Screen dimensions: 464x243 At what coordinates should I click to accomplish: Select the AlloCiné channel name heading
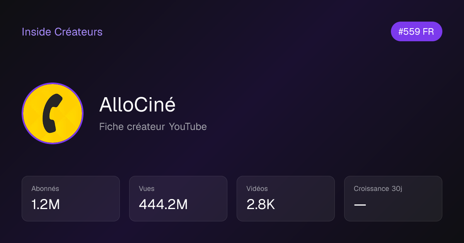pyautogui.click(x=137, y=105)
